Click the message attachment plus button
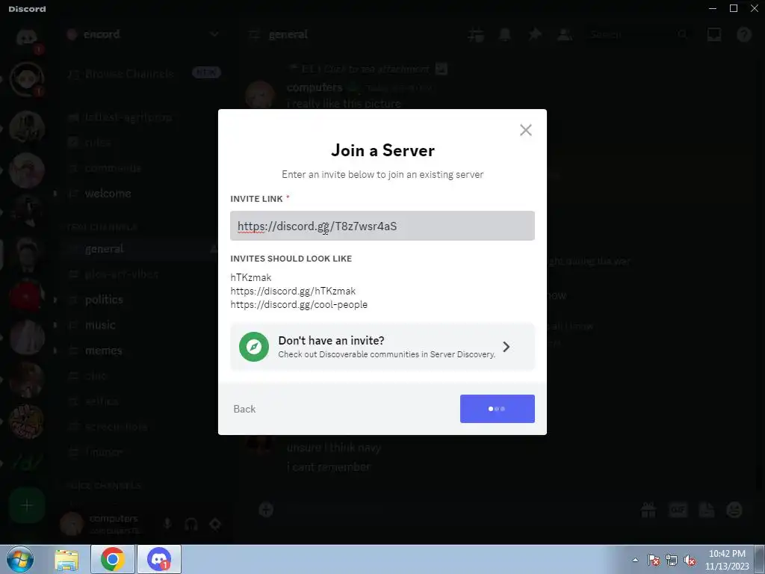765x574 pixels. point(266,510)
